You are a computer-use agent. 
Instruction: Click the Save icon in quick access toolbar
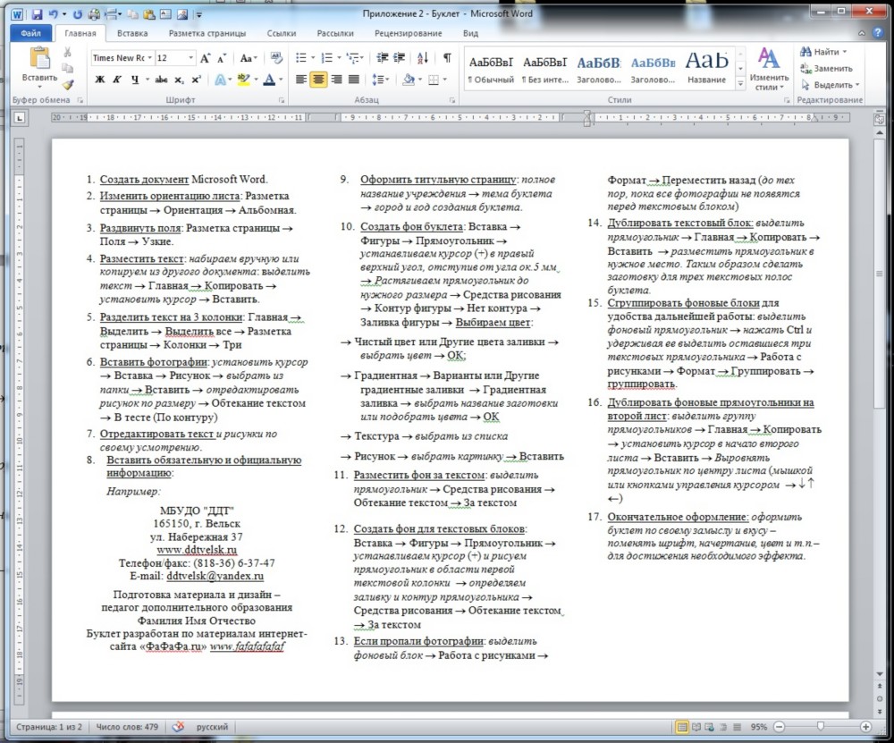37,15
